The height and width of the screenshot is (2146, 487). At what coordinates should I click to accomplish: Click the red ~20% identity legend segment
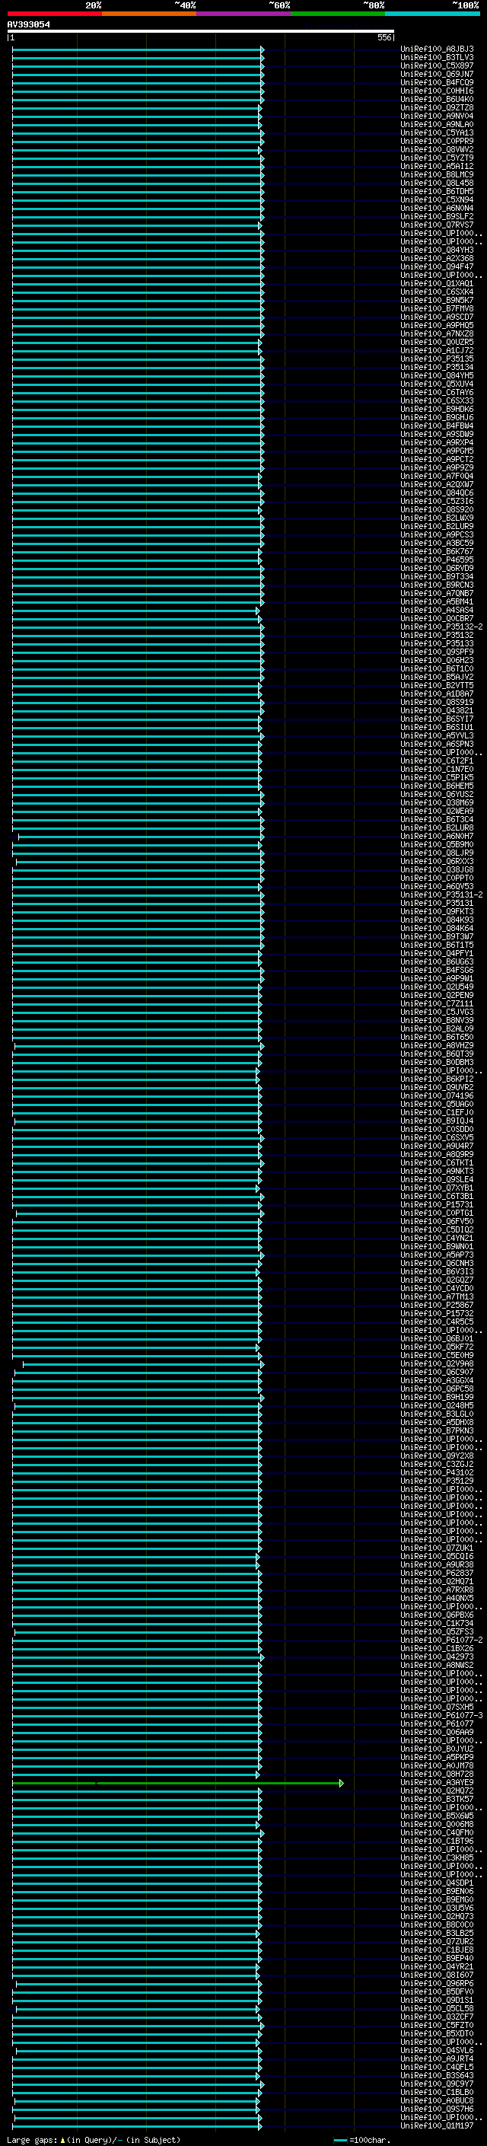tap(54, 14)
